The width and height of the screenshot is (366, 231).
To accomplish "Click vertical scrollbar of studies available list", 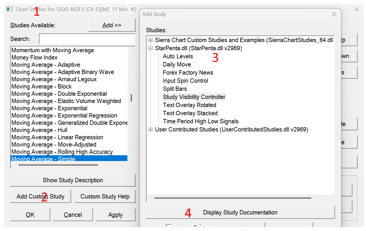I will 131,98.
